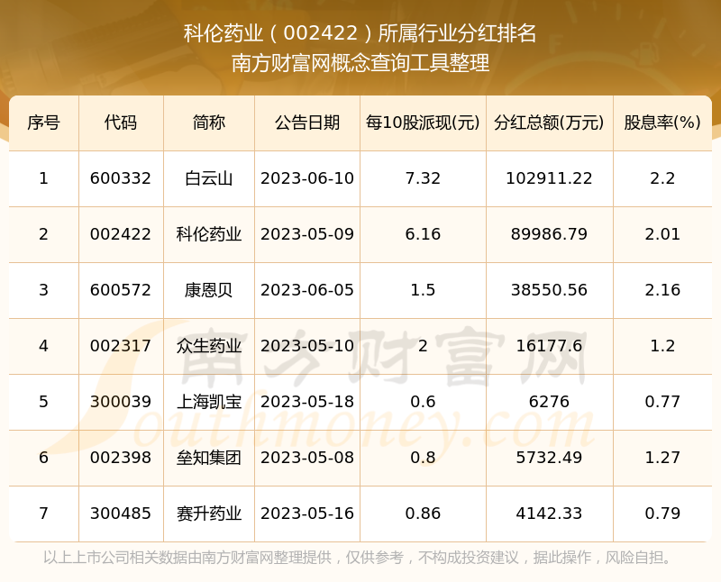The height and width of the screenshot is (582, 721).
Task: Click dividend yield 1.2
Action: click(x=662, y=346)
